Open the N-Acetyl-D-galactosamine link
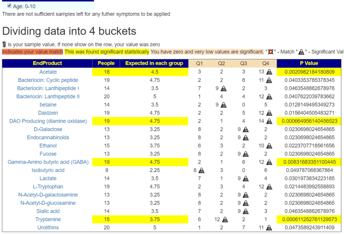The image size is (344, 234). (48, 195)
